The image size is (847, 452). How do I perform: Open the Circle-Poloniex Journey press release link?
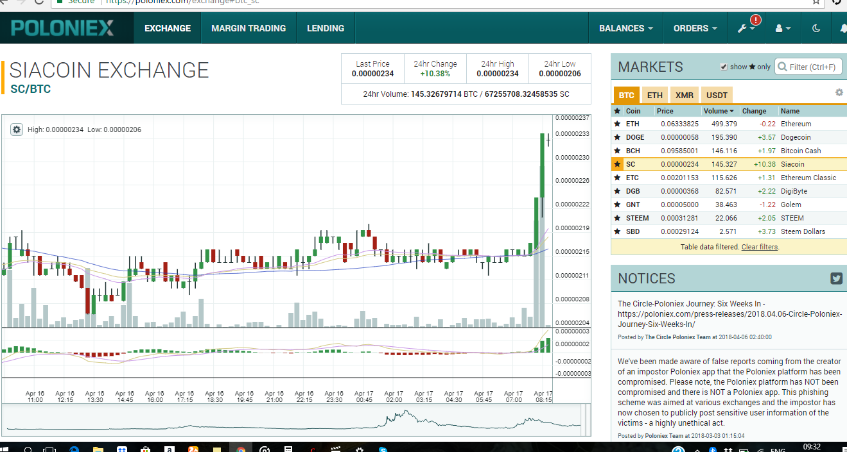(x=729, y=314)
